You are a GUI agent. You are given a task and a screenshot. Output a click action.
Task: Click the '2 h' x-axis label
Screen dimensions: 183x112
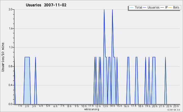pos(27,106)
